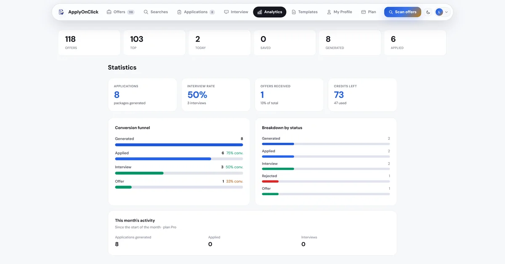This screenshot has height=264, width=505.
Task: Click the ApplyOnClick brand name
Action: pyautogui.click(x=83, y=12)
